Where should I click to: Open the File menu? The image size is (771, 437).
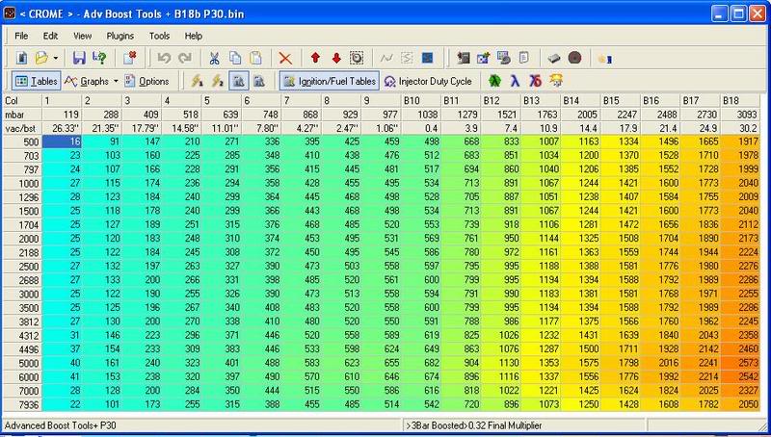click(x=21, y=36)
